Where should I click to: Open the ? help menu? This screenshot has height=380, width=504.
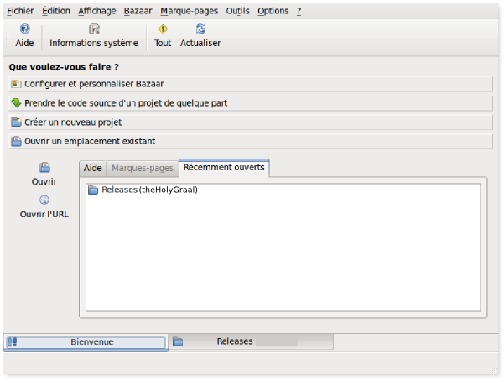299,11
